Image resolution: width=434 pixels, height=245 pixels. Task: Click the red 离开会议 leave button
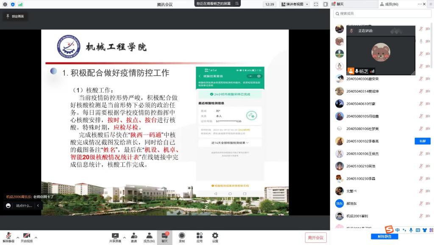(x=315, y=237)
